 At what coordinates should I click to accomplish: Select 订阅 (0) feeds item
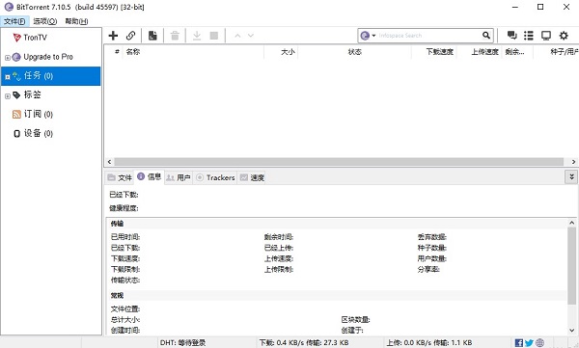pyautogui.click(x=39, y=114)
